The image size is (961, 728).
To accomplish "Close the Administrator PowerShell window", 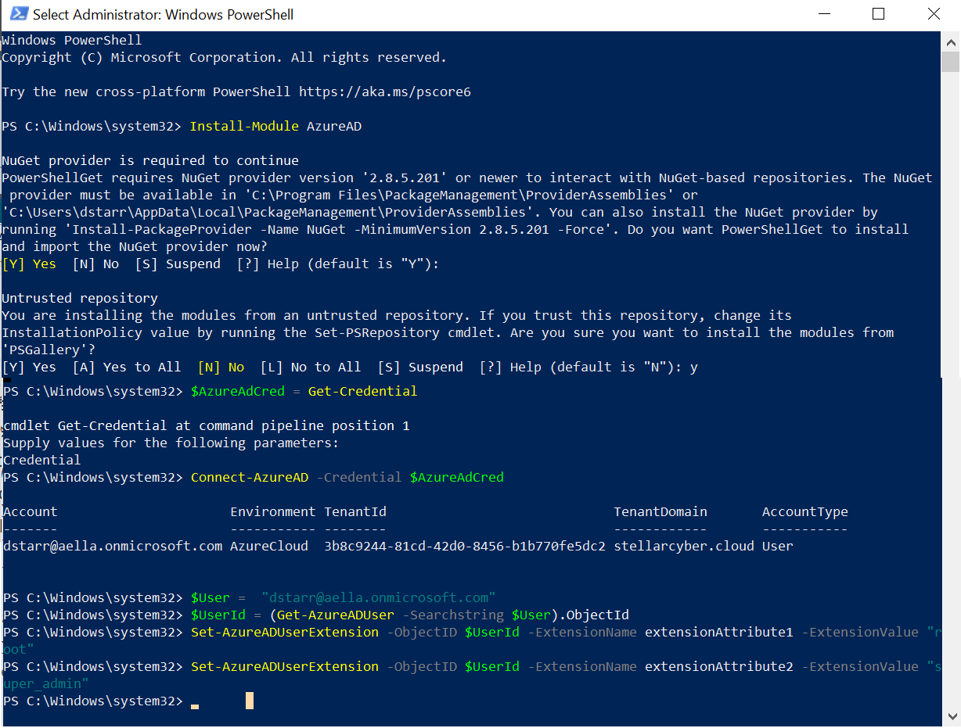I will click(x=934, y=15).
